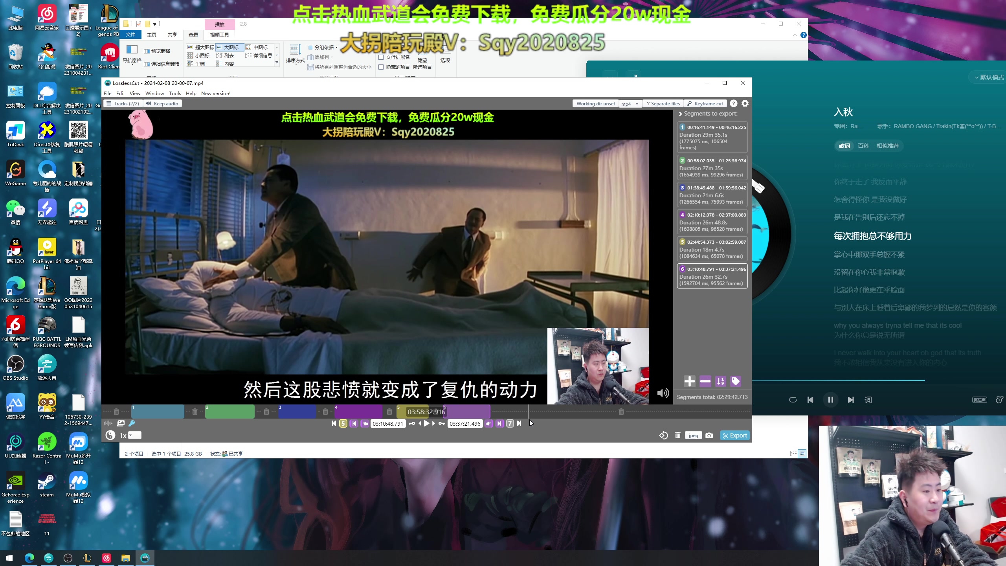Click the camera capture snapshot icon

pyautogui.click(x=709, y=436)
